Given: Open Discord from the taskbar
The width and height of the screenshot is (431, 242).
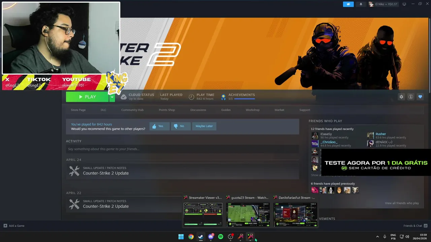Looking at the screenshot, I should pos(211,237).
